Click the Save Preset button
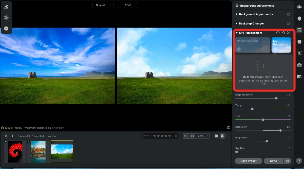The width and height of the screenshot is (304, 169). click(x=248, y=161)
